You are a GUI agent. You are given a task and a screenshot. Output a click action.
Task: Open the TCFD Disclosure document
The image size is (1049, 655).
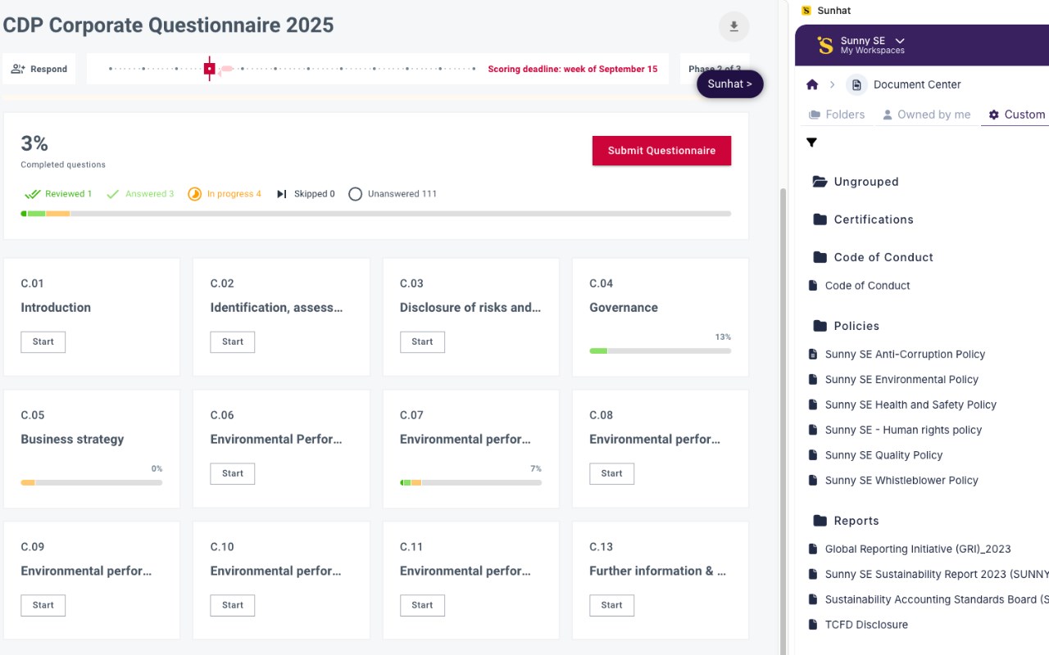click(x=866, y=625)
